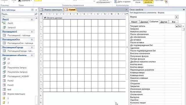Open query 16 icon
Image resolution: width=186 pixels, height=105 pixels.
(4, 59)
